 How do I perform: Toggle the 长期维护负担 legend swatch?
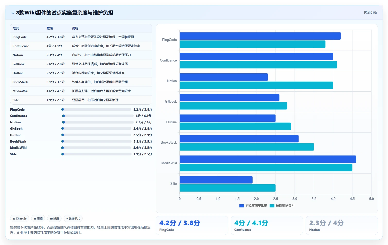pyautogui.click(x=272, y=206)
